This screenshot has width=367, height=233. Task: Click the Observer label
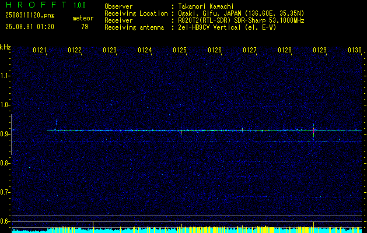[118, 6]
